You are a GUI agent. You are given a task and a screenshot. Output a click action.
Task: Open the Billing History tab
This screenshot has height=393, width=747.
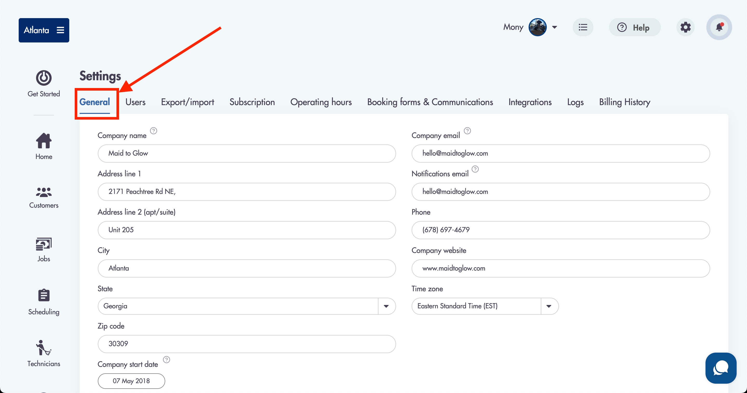tap(624, 102)
